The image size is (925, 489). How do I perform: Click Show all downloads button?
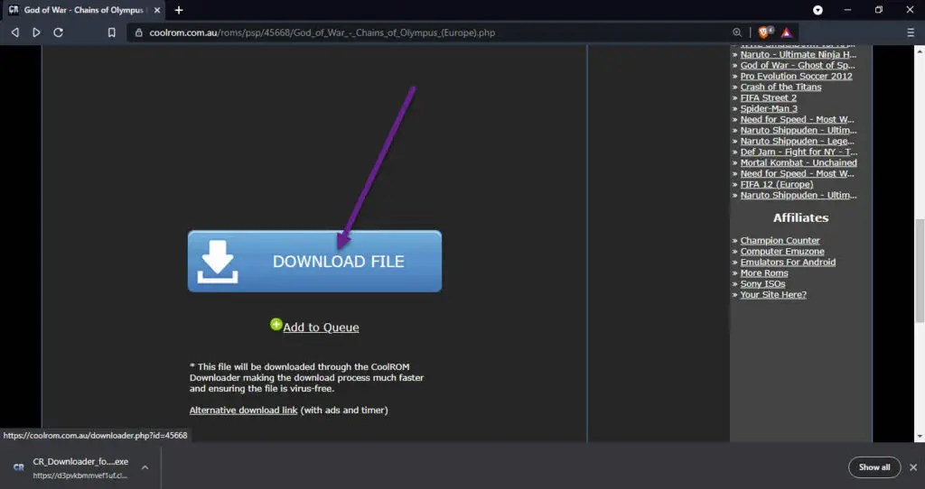click(x=874, y=467)
